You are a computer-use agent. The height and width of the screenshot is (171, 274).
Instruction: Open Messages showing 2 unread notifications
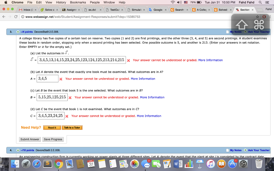[146, 164]
